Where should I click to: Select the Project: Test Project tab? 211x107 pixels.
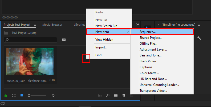pyautogui.click(x=17, y=25)
